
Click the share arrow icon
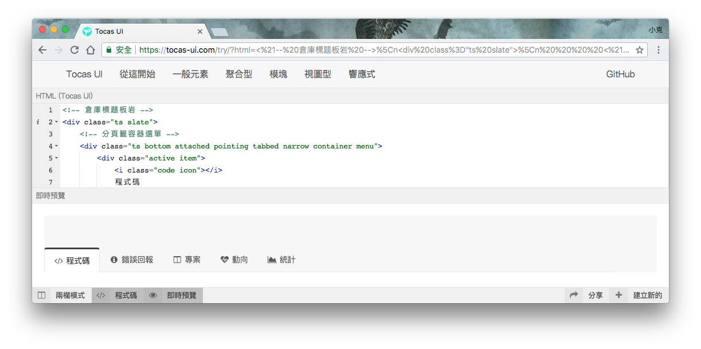[x=574, y=295]
